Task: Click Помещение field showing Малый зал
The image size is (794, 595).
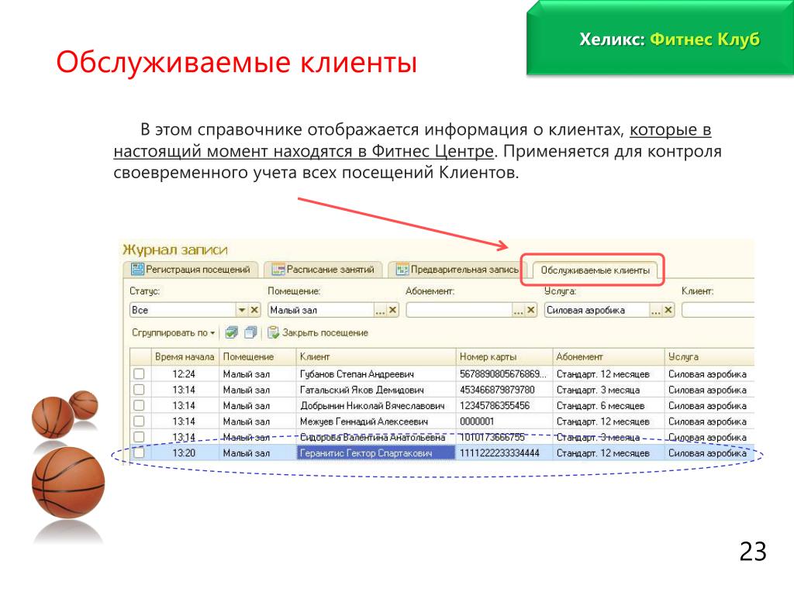Action: 321,310
